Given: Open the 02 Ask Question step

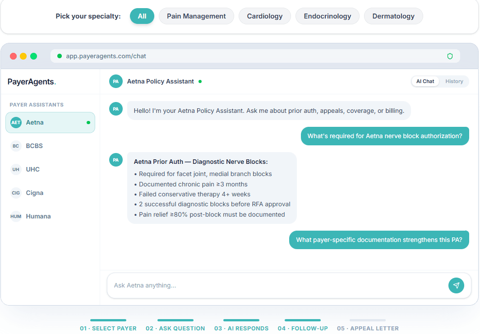Looking at the screenshot, I should [175, 326].
